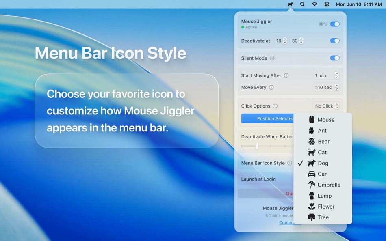386x241 pixels.
Task: Click the Mouse Jiggler title in the panel
Action: pyautogui.click(x=256, y=22)
